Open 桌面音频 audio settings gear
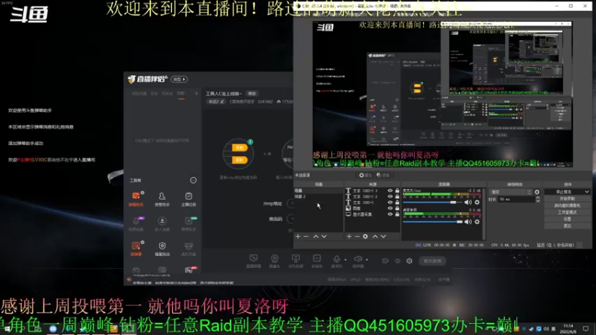Viewport: 596px width, 335px height. (478, 222)
